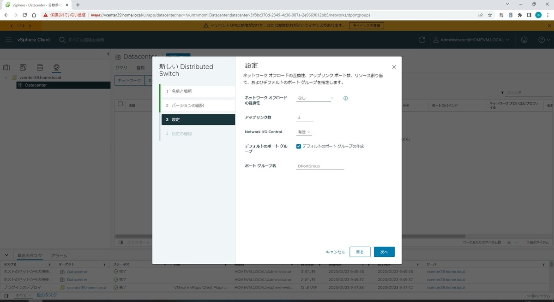Collapse the vcenter39.home.local tree node

[6, 77]
